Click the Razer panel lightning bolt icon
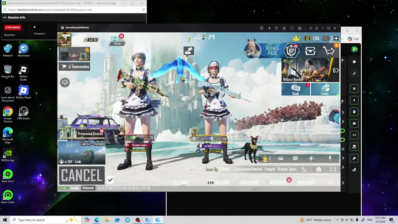The width and height of the screenshot is (398, 224). 354,100
